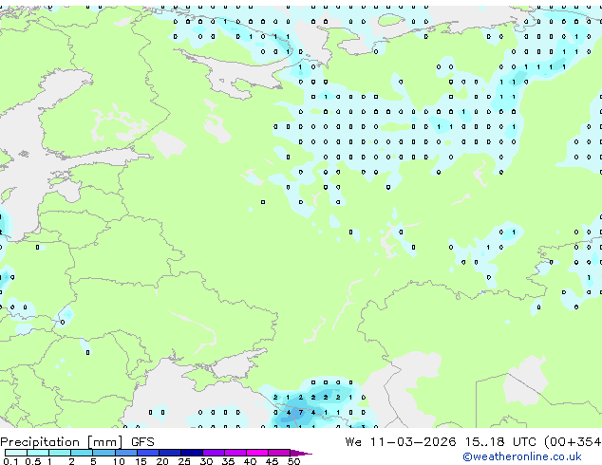
Task: Click legend swatch between 2 and 5
Action: pyautogui.click(x=82, y=453)
